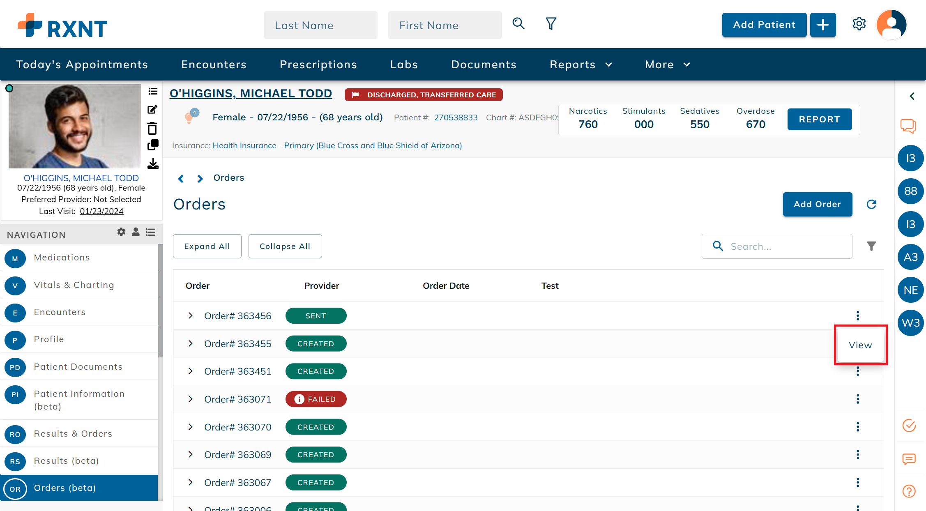Refresh the orders list
Screen dimensions: 926x511
(871, 204)
